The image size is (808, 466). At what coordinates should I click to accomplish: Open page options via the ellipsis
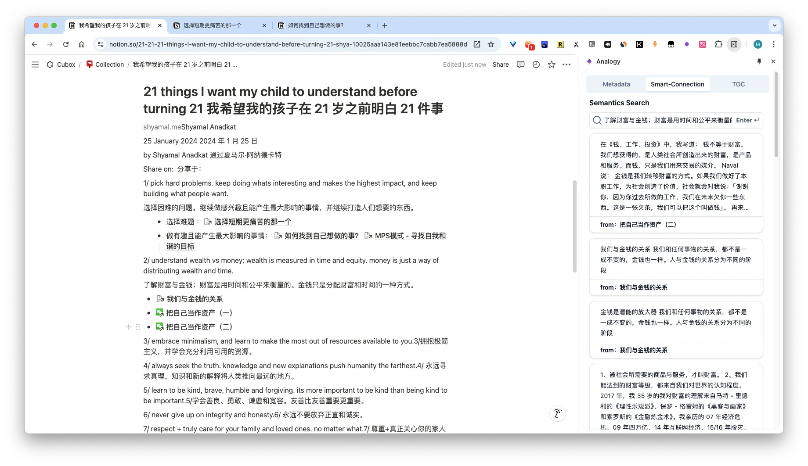566,65
